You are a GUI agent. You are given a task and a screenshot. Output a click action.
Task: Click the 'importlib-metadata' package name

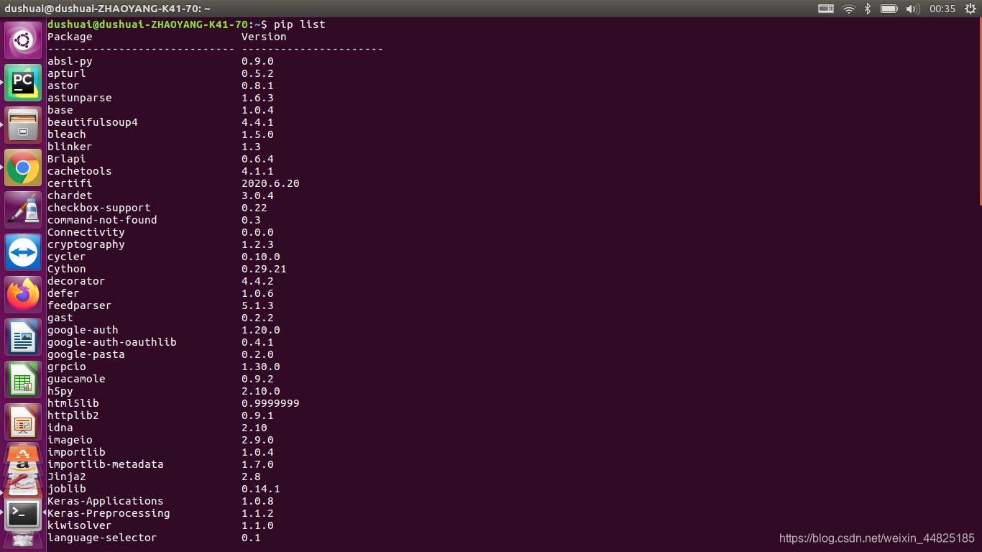(x=106, y=464)
